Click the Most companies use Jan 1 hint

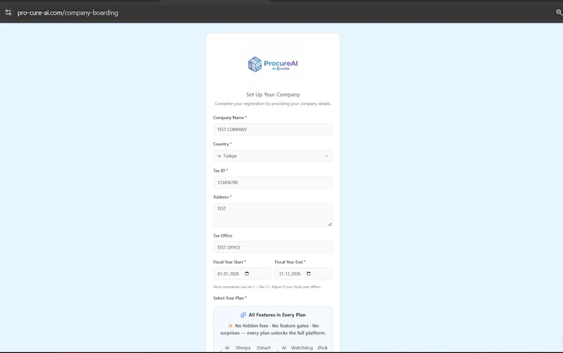tap(267, 287)
